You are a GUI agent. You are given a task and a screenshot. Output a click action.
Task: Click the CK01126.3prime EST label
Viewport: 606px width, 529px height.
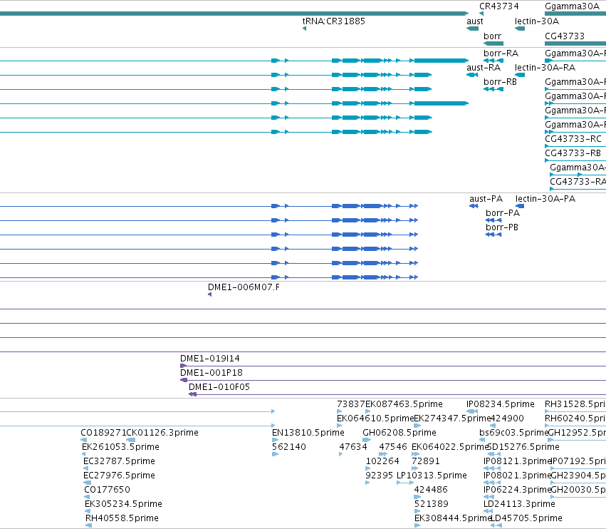pos(162,433)
